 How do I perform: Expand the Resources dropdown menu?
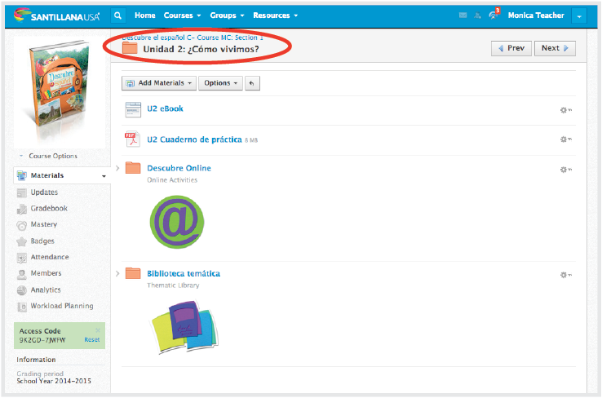tap(275, 15)
